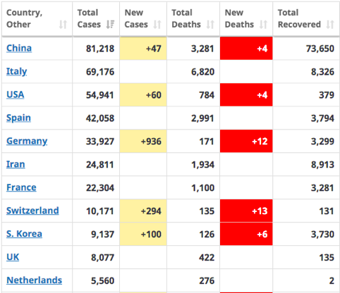This screenshot has height=293, width=340.
Task: Select Netherlands' total recovered 2
Action: click(x=332, y=281)
